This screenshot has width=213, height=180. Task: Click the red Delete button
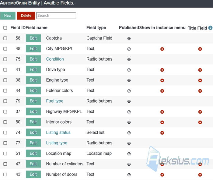26,16
